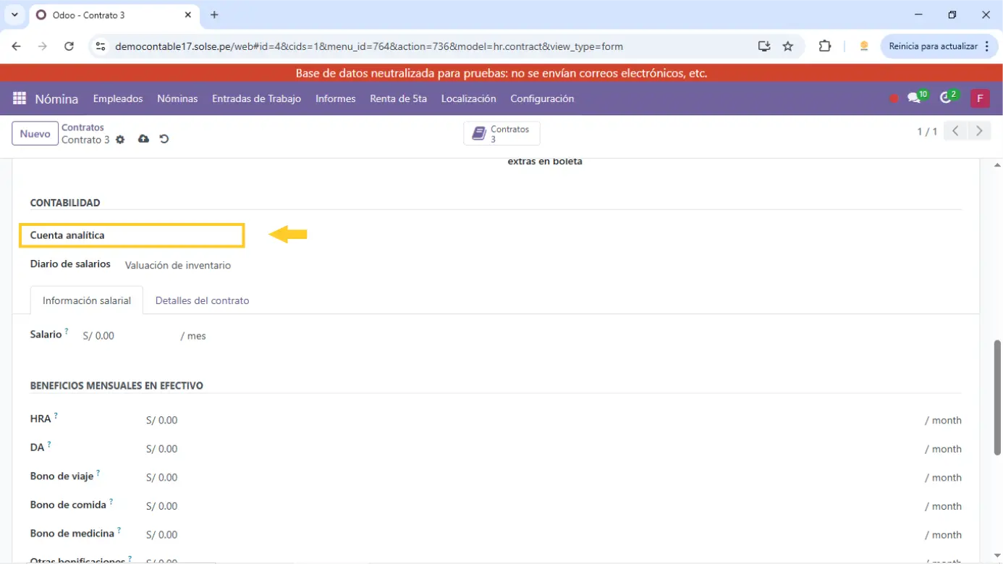The height and width of the screenshot is (564, 1003).
Task: Click the gear actions icon beside Contrato 3
Action: tap(120, 140)
